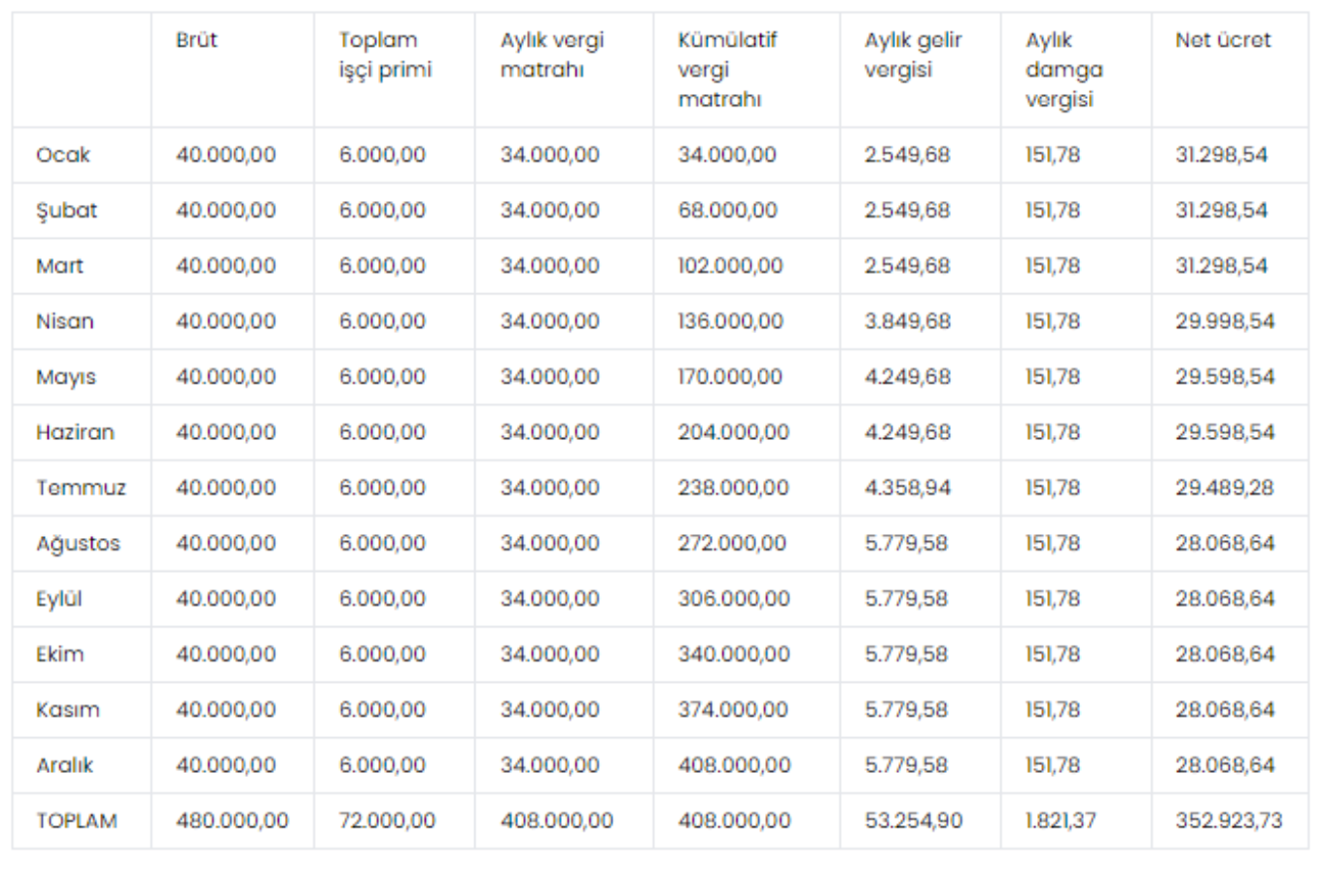1326x874 pixels.
Task: Click Aralık net salary 28.068,64
Action: click(1225, 764)
